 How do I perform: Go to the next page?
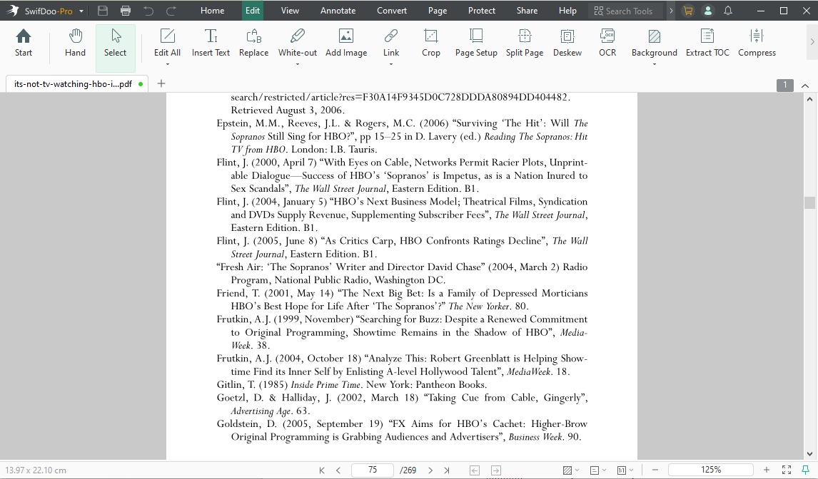(x=430, y=470)
